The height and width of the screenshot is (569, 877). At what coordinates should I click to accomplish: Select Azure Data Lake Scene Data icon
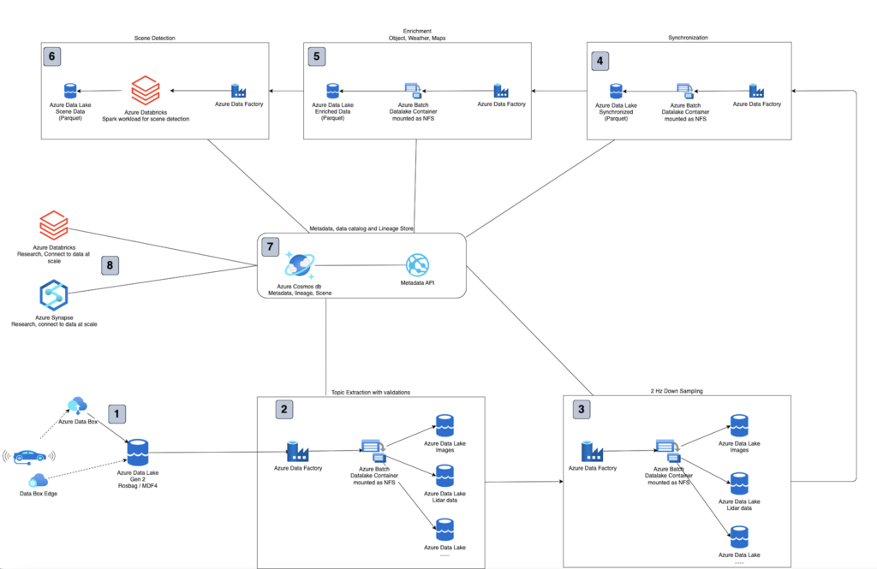click(x=71, y=90)
